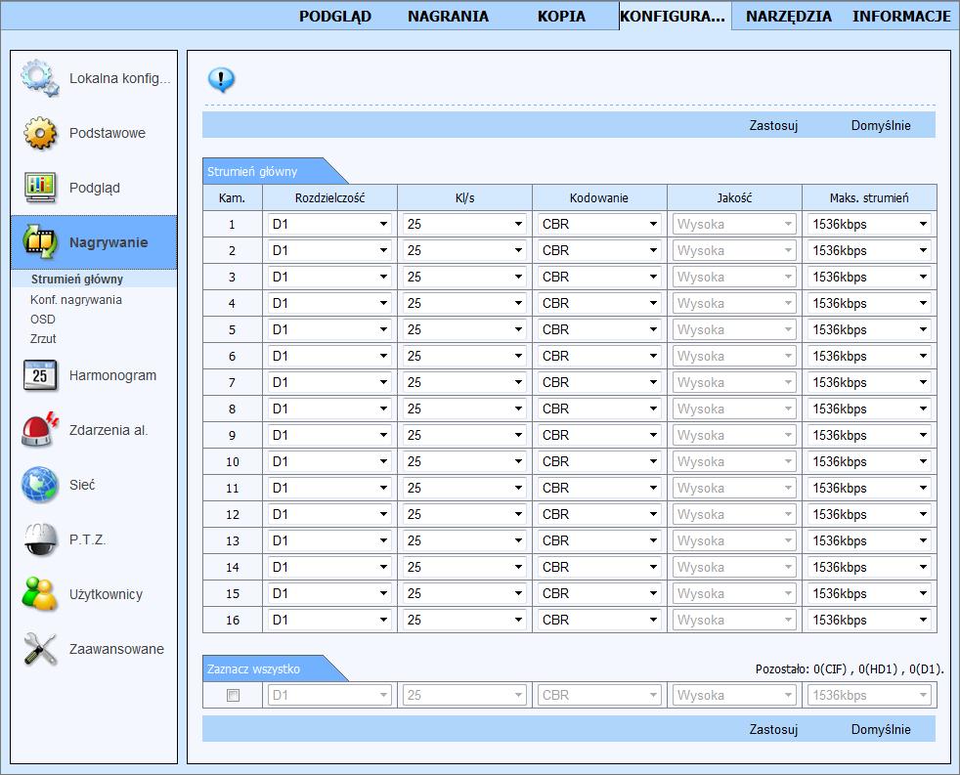Image resolution: width=960 pixels, height=775 pixels.
Task: Click the Użytkownicy sidebar label
Action: click(106, 594)
